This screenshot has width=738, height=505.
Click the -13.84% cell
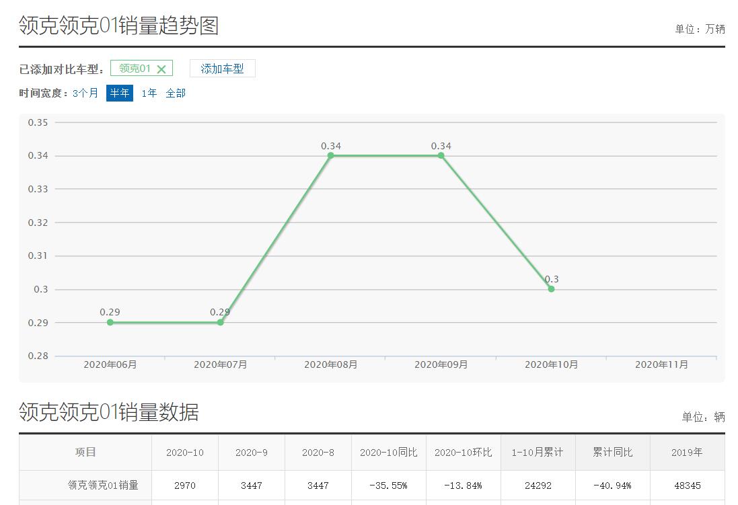tap(463, 485)
